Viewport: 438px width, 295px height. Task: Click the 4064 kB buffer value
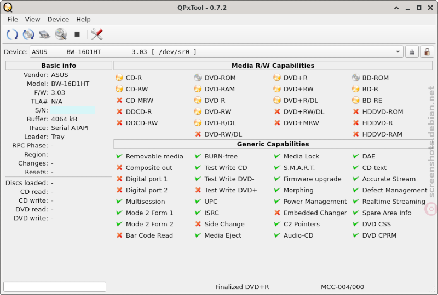point(64,119)
